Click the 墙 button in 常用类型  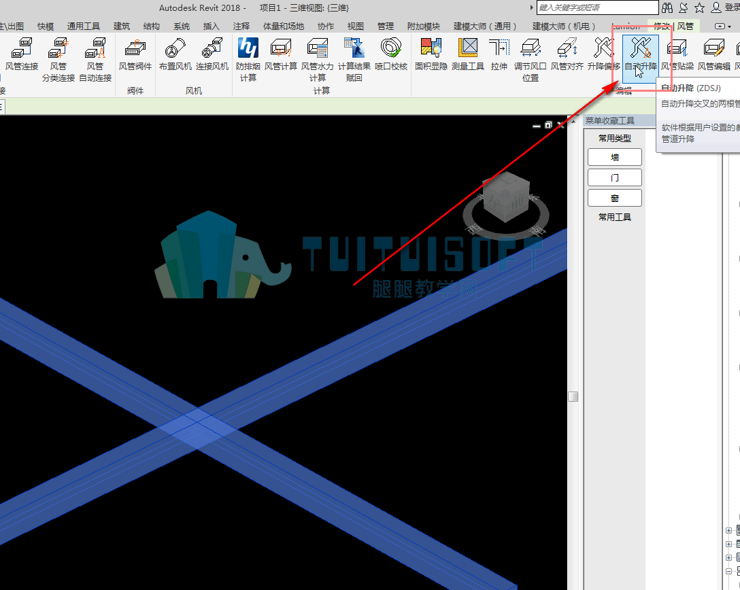(x=614, y=157)
